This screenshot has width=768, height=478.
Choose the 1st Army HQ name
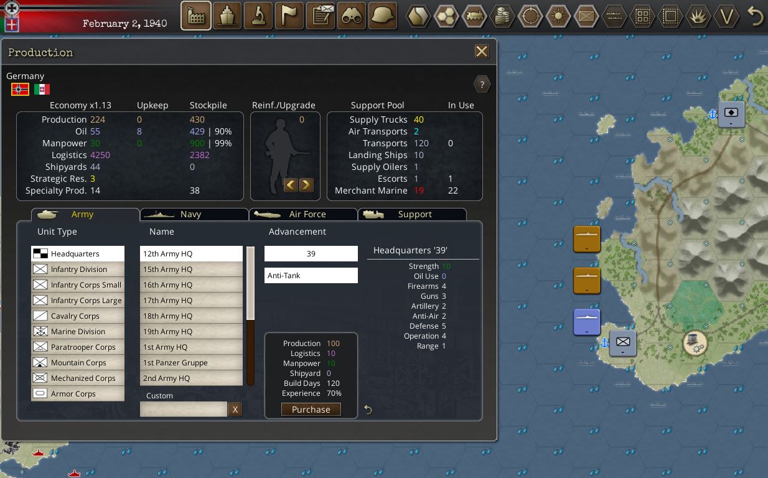[191, 347]
